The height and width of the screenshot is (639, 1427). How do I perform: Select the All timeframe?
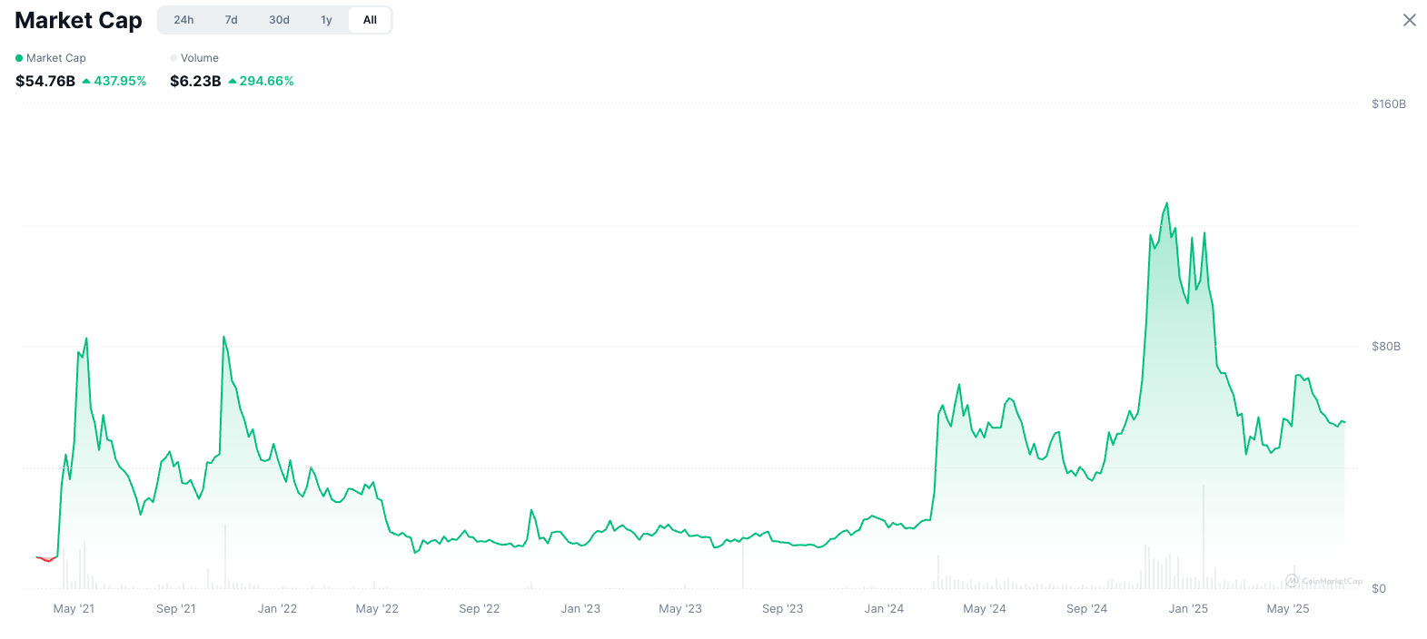(369, 19)
